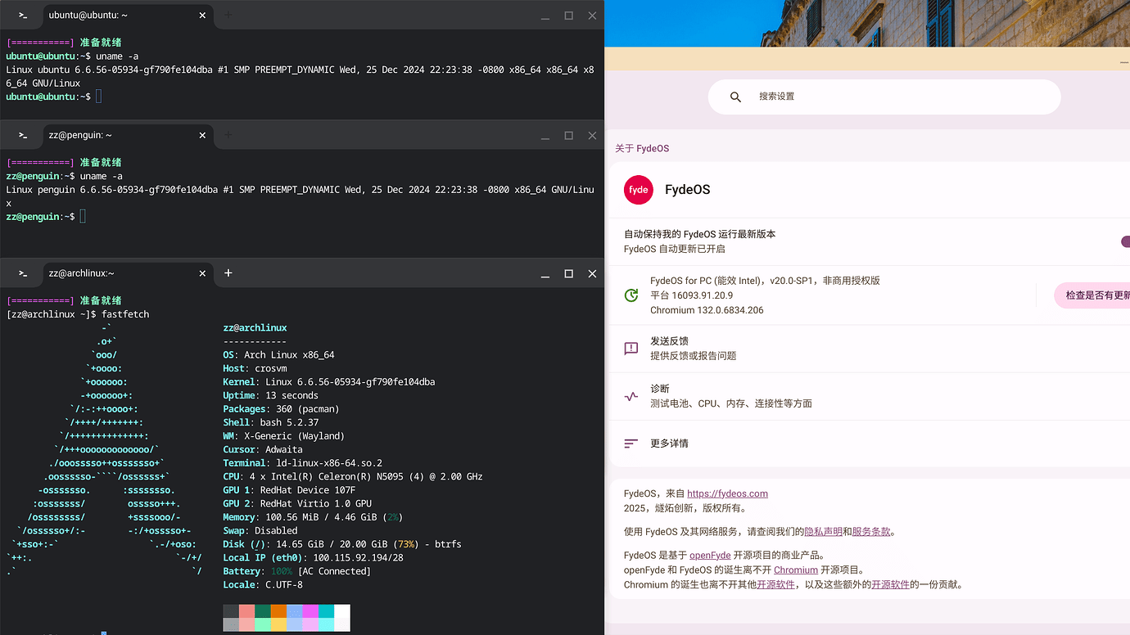Disable FydeOS automatic updates toggle
This screenshot has width=1130, height=635.
point(1125,241)
